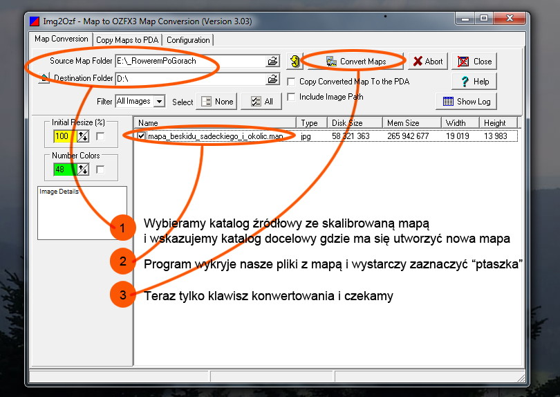Minimize the Img2Ozf window

(465, 19)
